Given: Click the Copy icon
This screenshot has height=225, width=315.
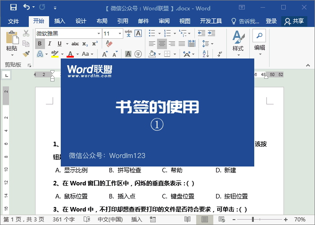Looking at the screenshot, I should 26,43.
